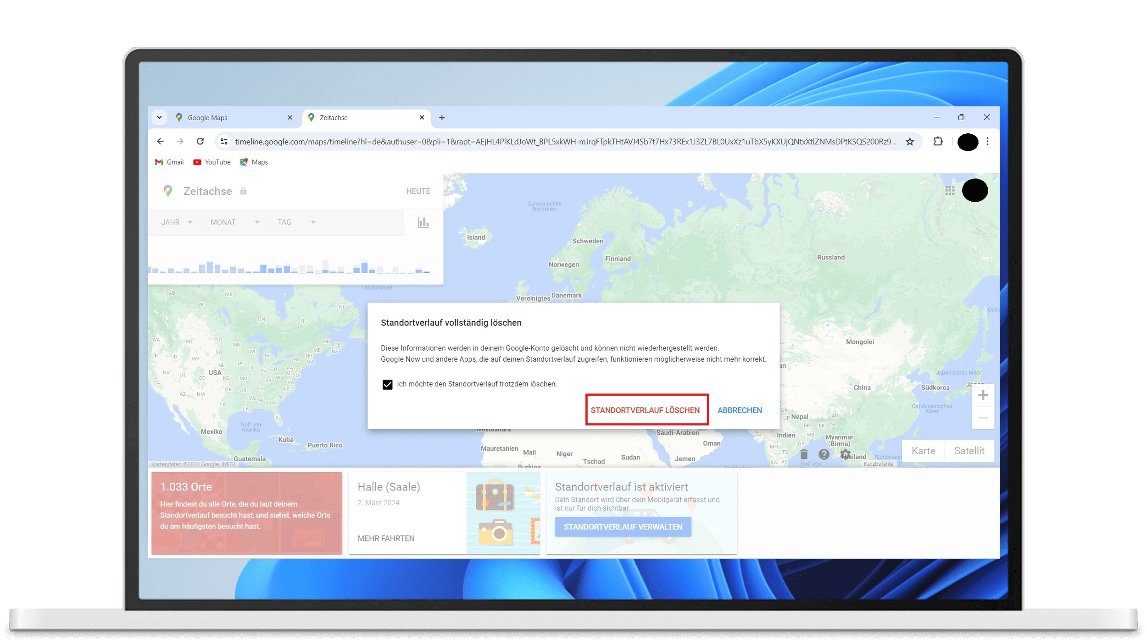Open help question mark icon
The height and width of the screenshot is (640, 1147).
coord(824,454)
